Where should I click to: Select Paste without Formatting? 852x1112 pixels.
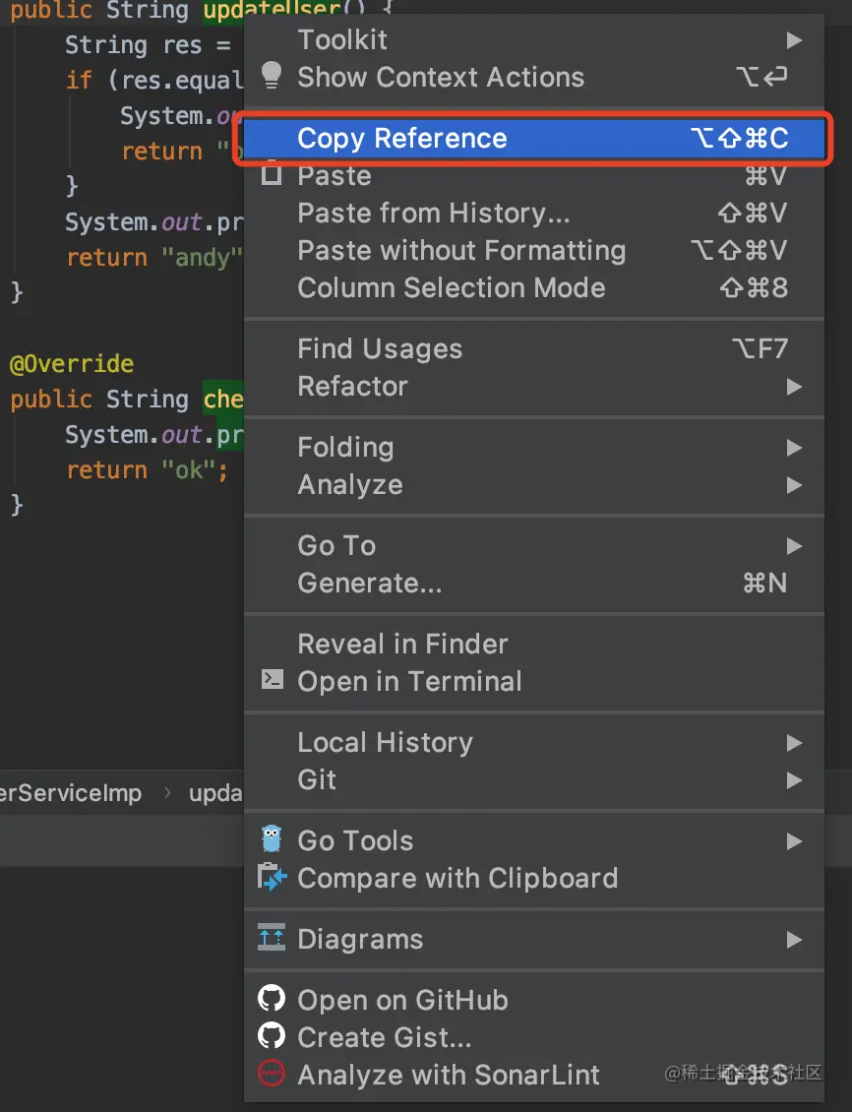(x=461, y=251)
